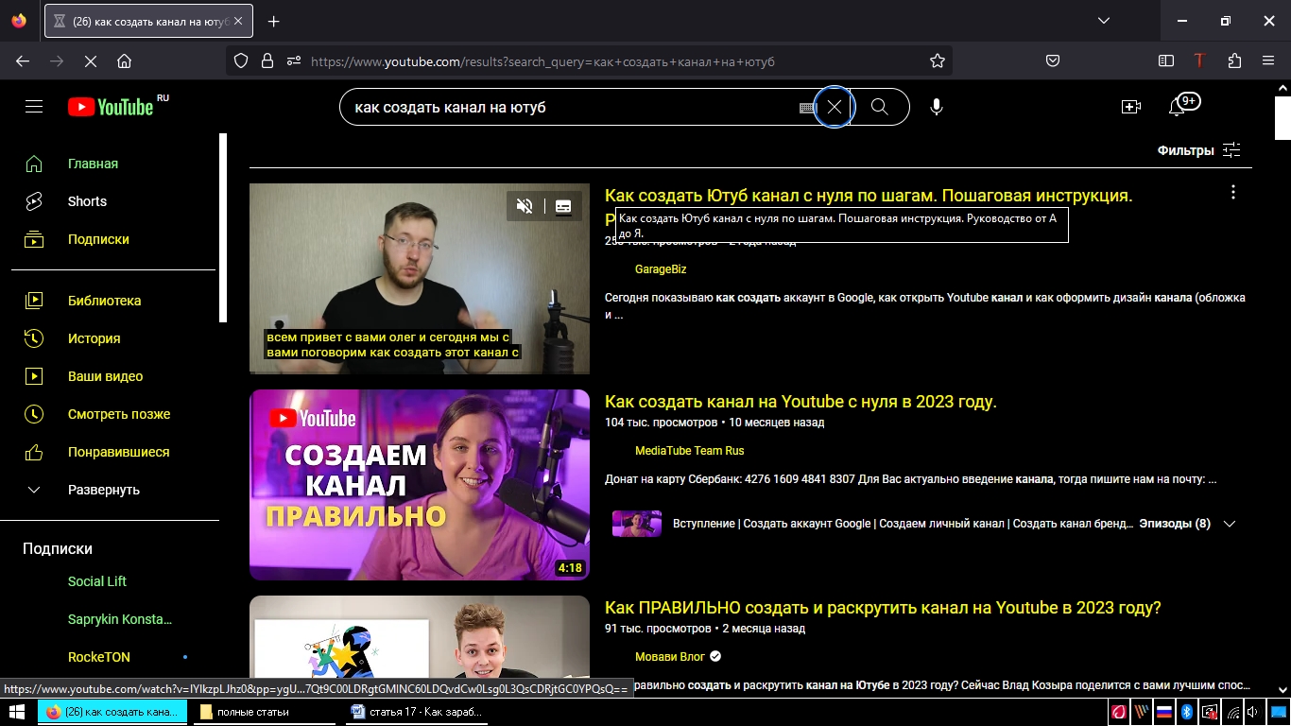Click the small chapter thumbnail Вступление
The image size is (1291, 726).
point(637,524)
